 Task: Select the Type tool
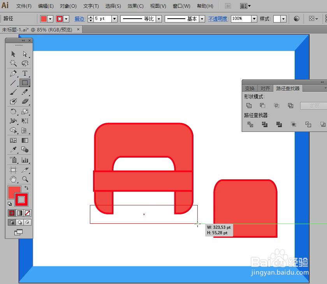tap(24, 74)
